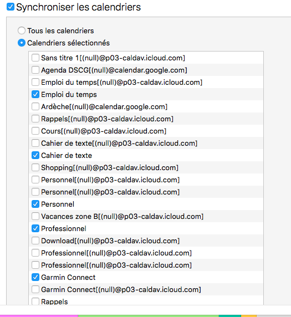Enable Cours iCloud calendar
This screenshot has height=317, width=291.
[x=35, y=131]
